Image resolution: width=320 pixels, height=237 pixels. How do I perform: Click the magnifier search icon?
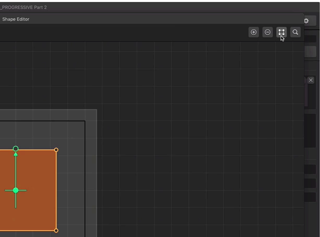tap(295, 32)
